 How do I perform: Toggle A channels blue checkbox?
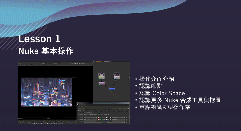coord(107,118)
